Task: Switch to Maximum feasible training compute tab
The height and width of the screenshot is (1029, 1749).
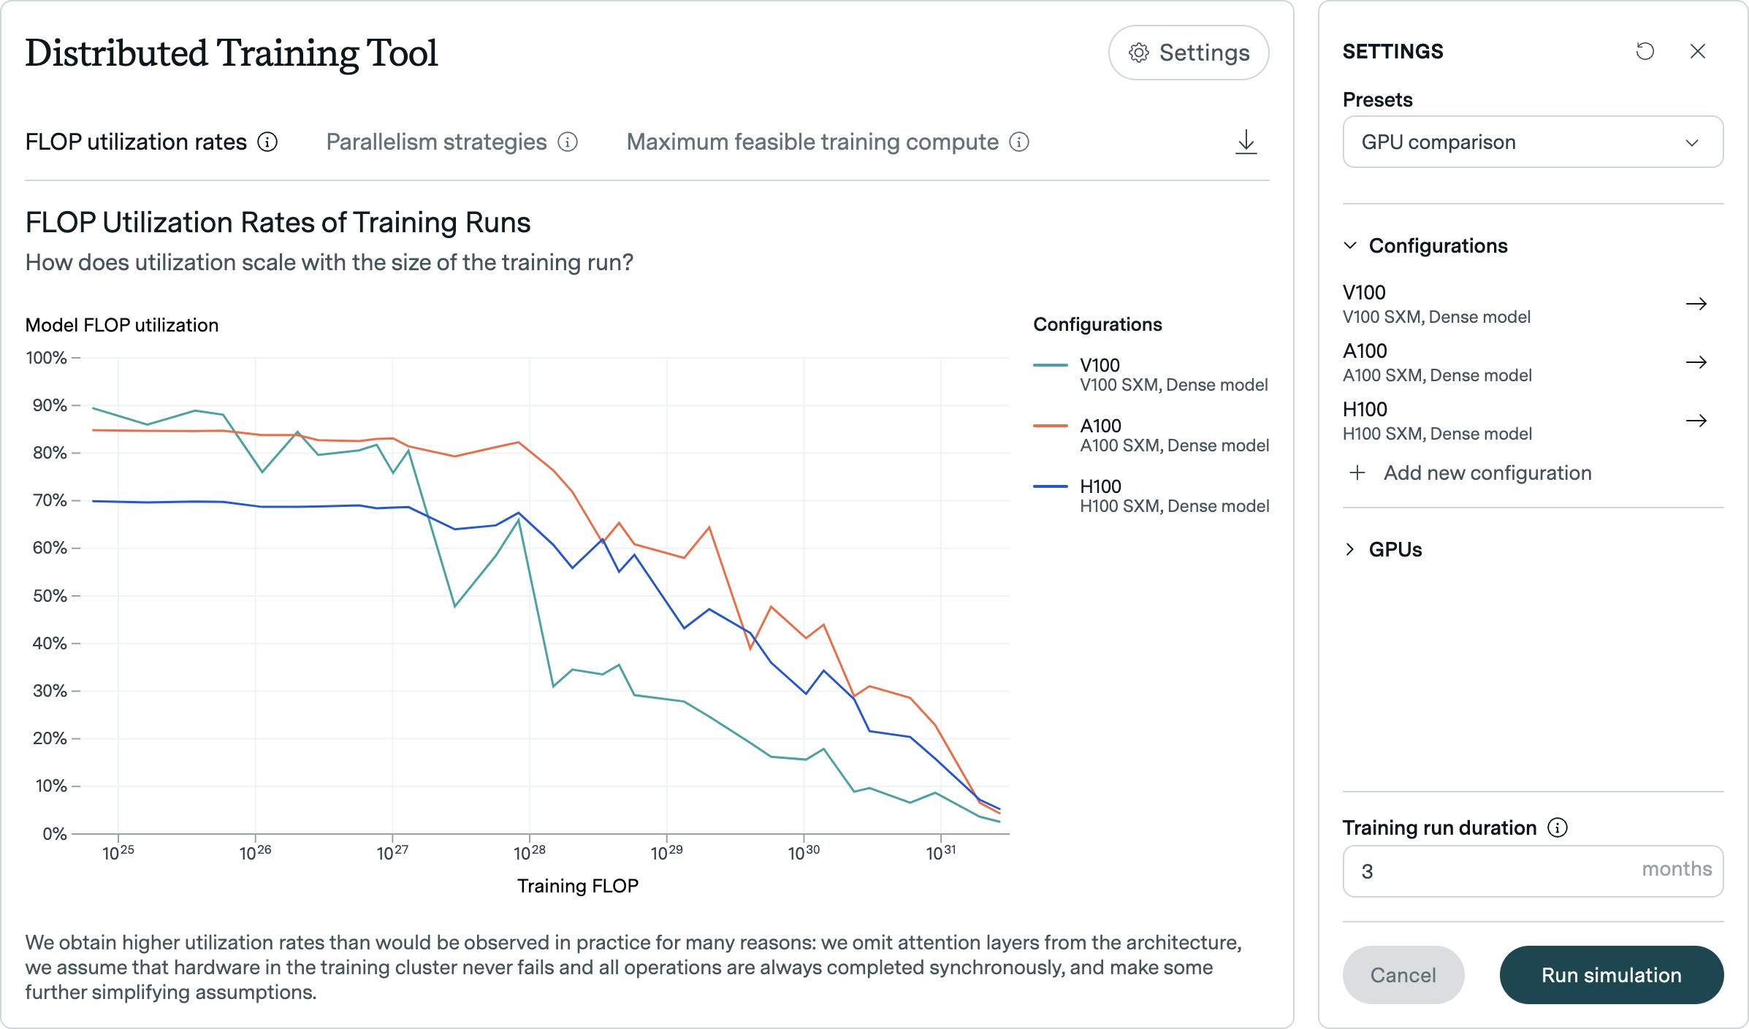Action: point(812,142)
